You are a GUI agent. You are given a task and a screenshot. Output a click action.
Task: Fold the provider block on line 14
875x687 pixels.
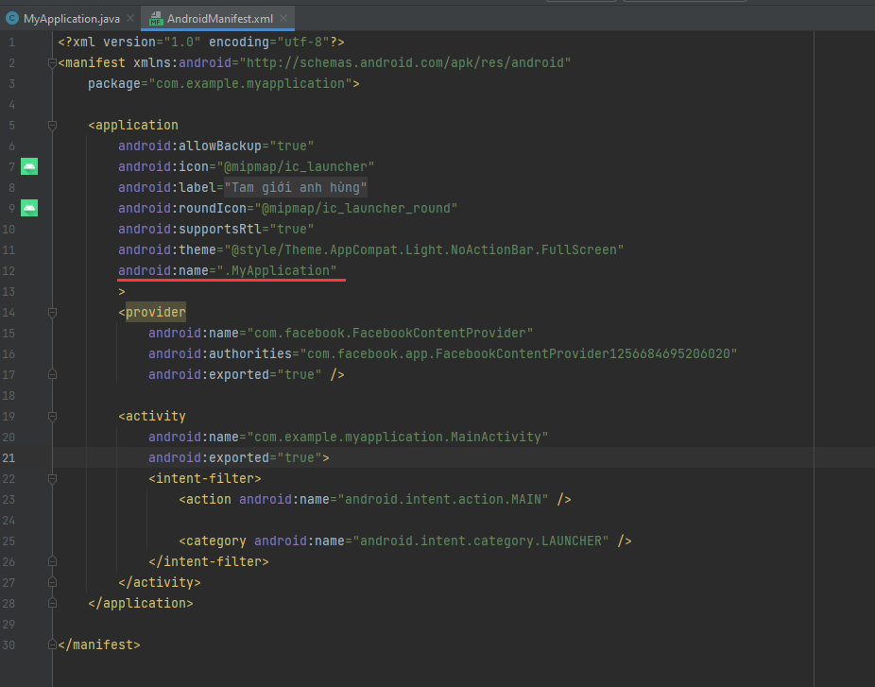(x=52, y=313)
